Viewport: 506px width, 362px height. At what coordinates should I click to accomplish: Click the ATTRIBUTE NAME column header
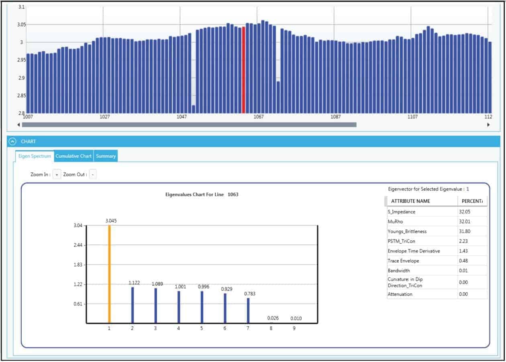422,201
